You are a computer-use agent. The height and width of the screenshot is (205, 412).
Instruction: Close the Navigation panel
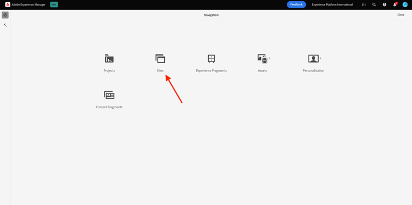400,15
